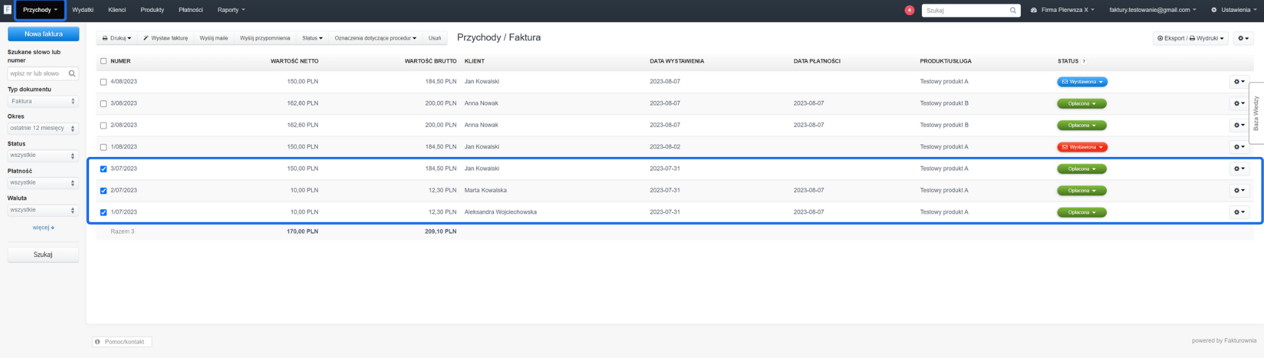Open table settings gear next to Eksport

pos(1243,38)
